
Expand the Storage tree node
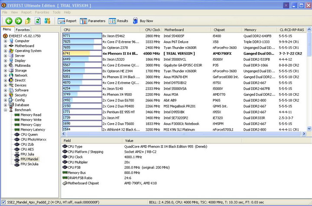pyautogui.click(x=5, y=71)
